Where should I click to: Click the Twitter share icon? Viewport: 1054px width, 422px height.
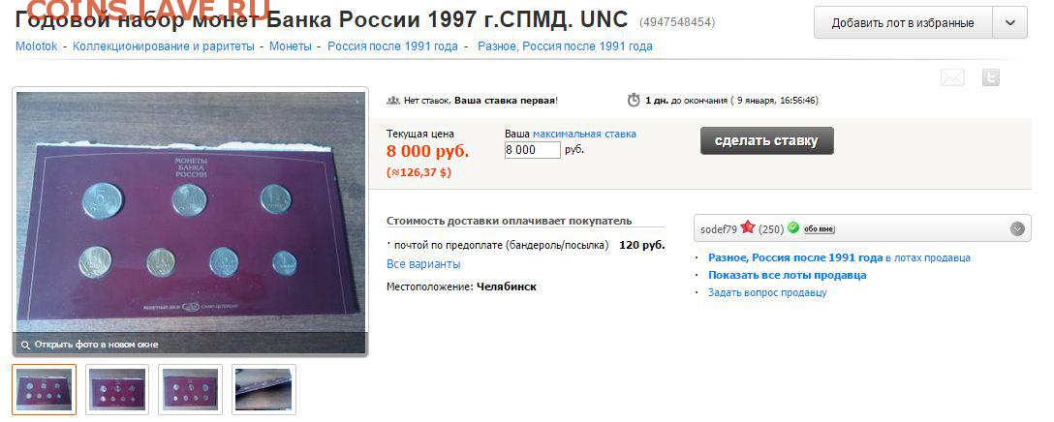pos(990,77)
